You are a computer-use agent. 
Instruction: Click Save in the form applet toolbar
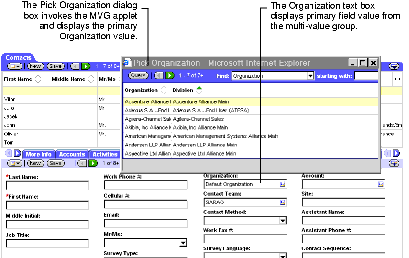55,163
